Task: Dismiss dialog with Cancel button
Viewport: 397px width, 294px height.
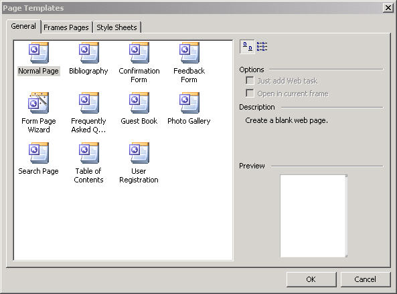Action: click(365, 279)
